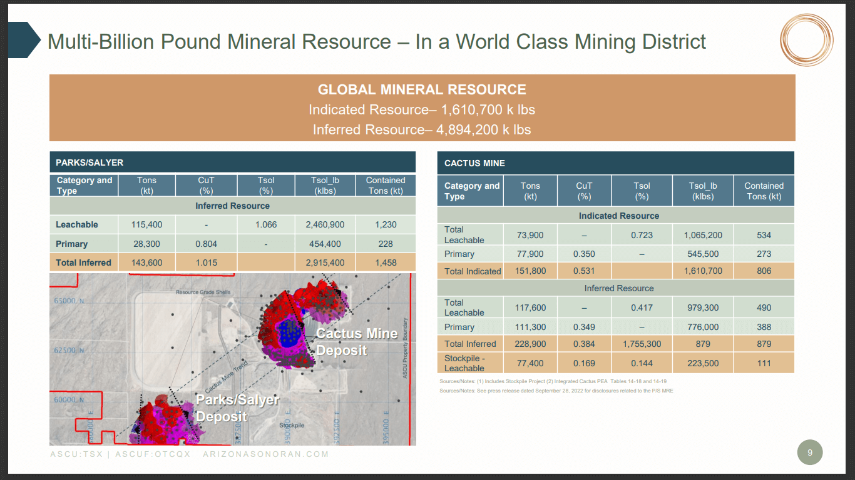Image resolution: width=855 pixels, height=480 pixels.
Task: Click the cell showing 2,460,900
Action: click(x=325, y=224)
